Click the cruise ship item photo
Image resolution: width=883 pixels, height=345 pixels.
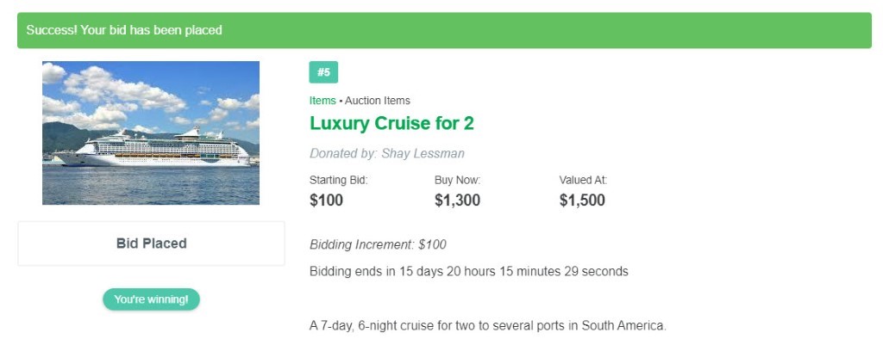point(151,133)
